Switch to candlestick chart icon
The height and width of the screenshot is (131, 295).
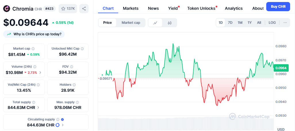pyautogui.click(x=170, y=23)
